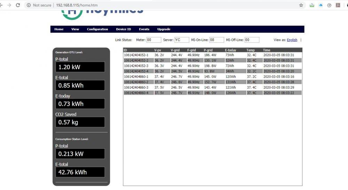Open the Device ID menu item
The width and height of the screenshot is (348, 190).
click(x=124, y=29)
